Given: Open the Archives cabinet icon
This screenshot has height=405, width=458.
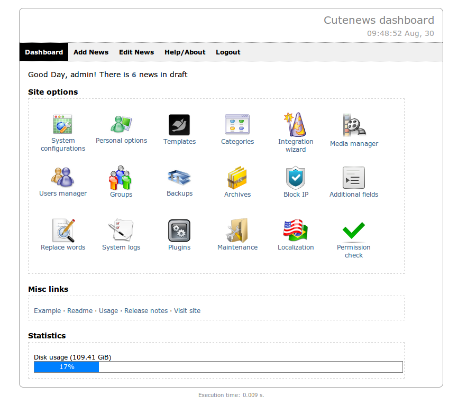Looking at the screenshot, I should (237, 178).
